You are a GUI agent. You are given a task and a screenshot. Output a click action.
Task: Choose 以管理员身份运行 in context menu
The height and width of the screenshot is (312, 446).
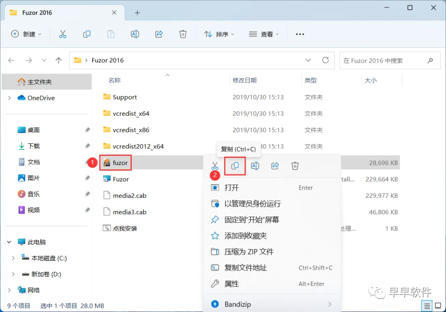click(x=272, y=204)
